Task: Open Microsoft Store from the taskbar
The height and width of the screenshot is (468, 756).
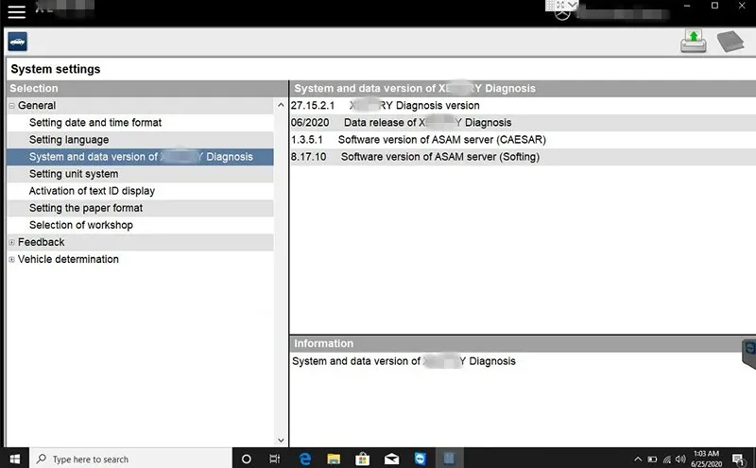Action: pyautogui.click(x=363, y=459)
